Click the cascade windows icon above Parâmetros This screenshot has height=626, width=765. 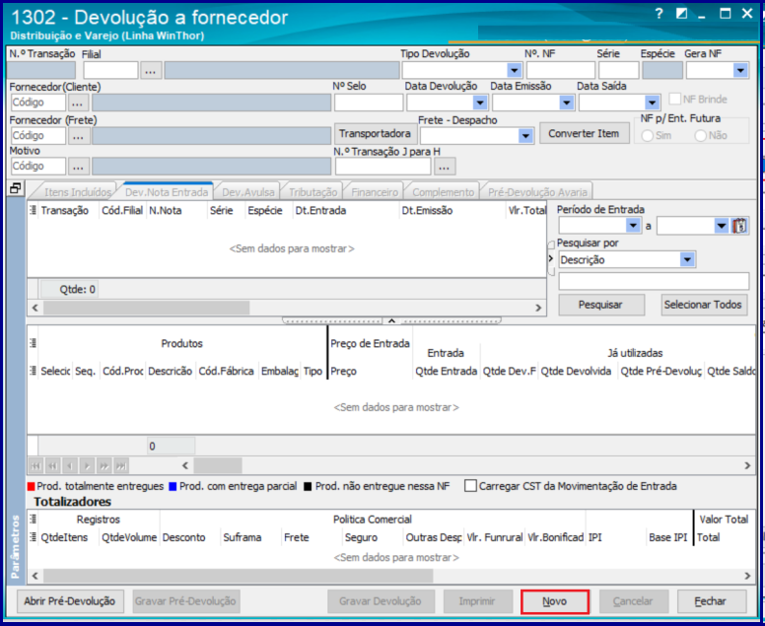16,188
